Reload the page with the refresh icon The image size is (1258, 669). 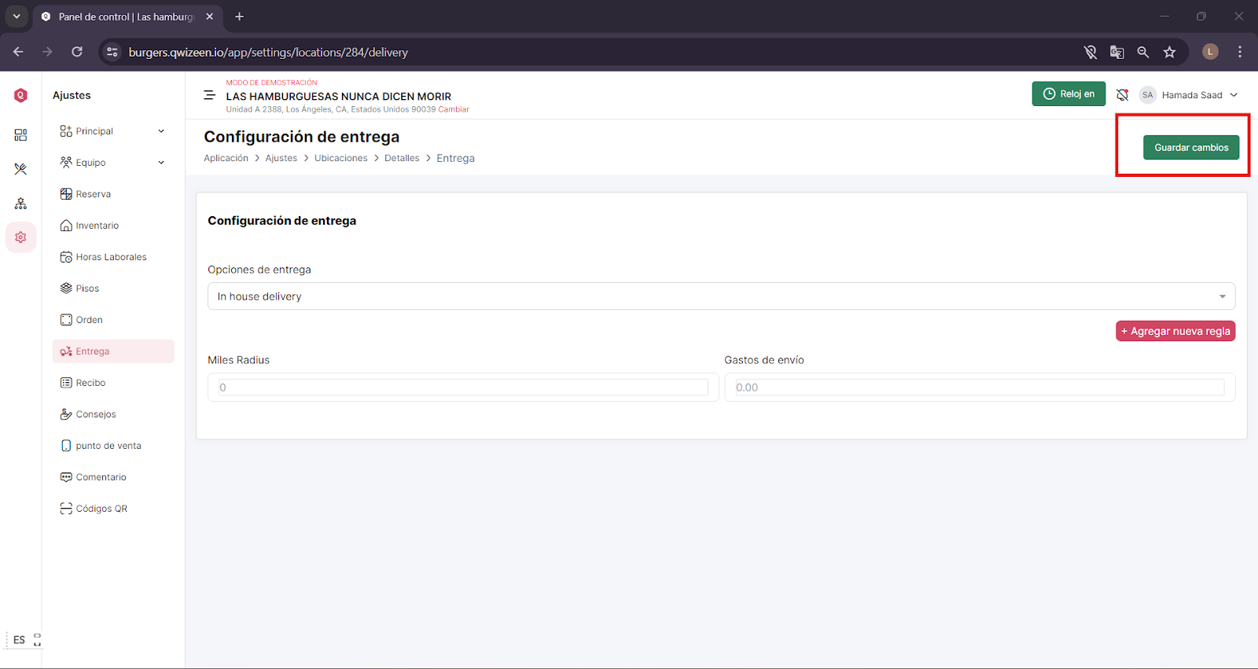77,52
